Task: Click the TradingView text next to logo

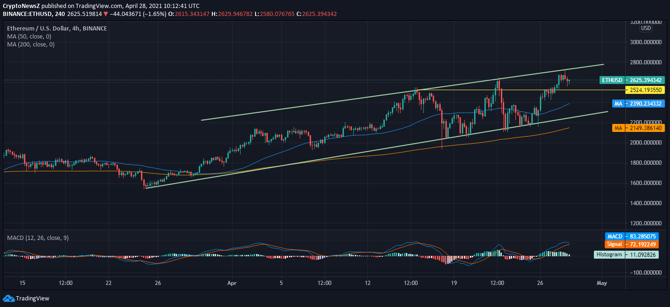Action: [32, 298]
